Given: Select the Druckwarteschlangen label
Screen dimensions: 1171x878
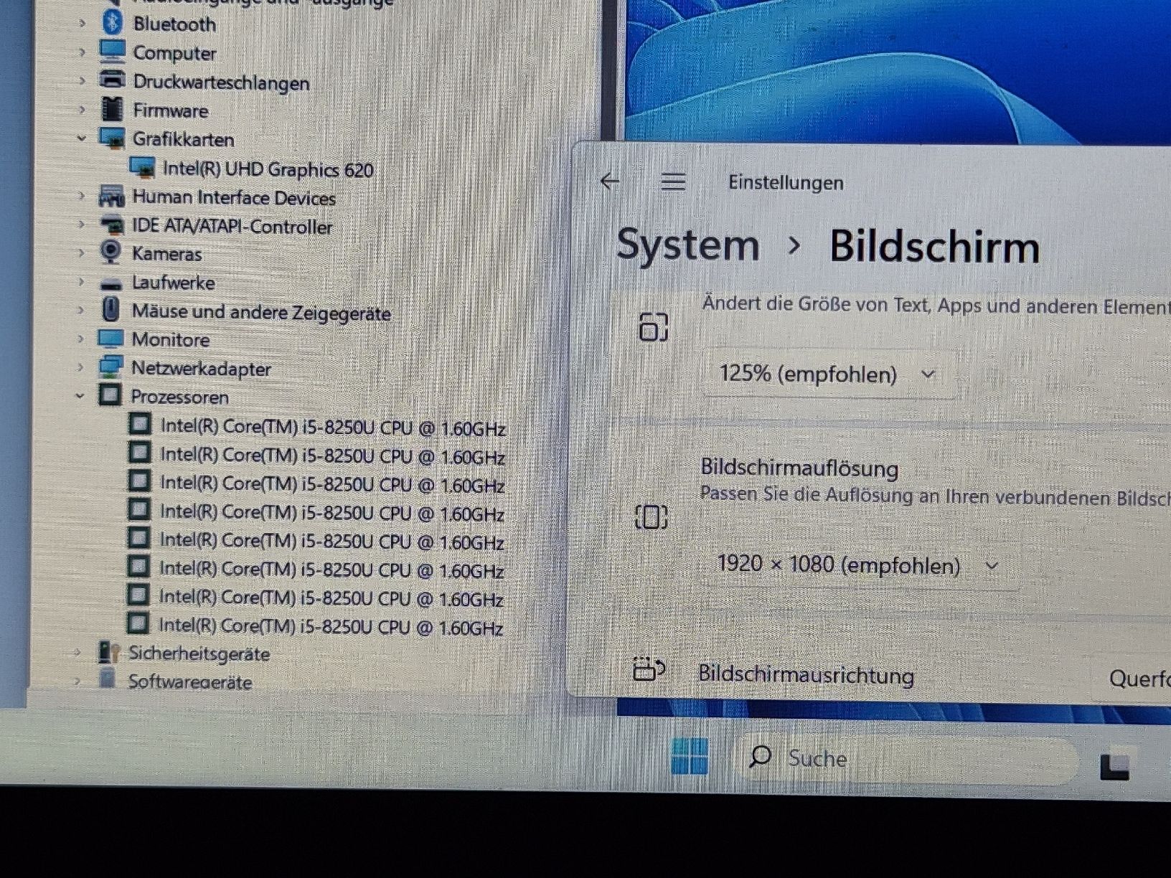Looking at the screenshot, I should click(x=221, y=82).
